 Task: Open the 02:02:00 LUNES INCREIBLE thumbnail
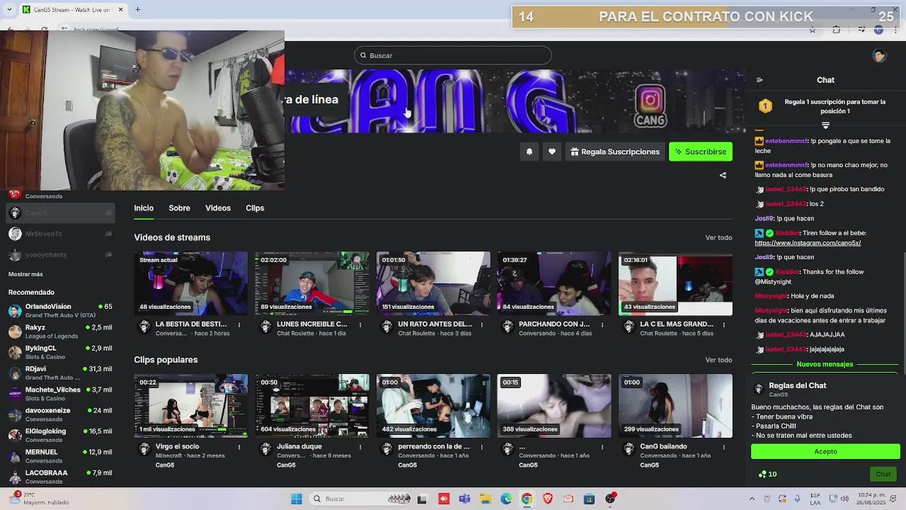coord(312,283)
